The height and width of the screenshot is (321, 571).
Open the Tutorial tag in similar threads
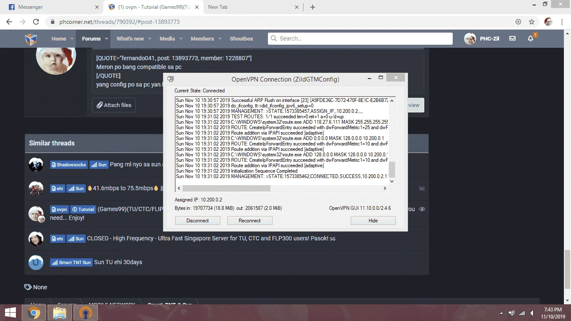point(83,209)
